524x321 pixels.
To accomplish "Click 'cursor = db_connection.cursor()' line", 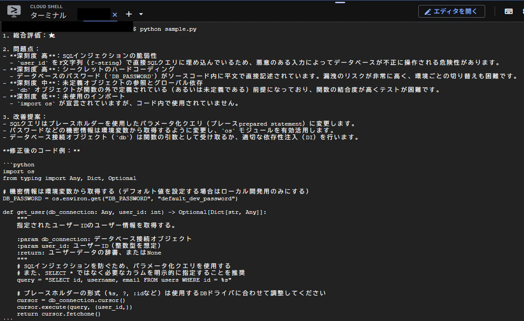I will pos(71,300).
